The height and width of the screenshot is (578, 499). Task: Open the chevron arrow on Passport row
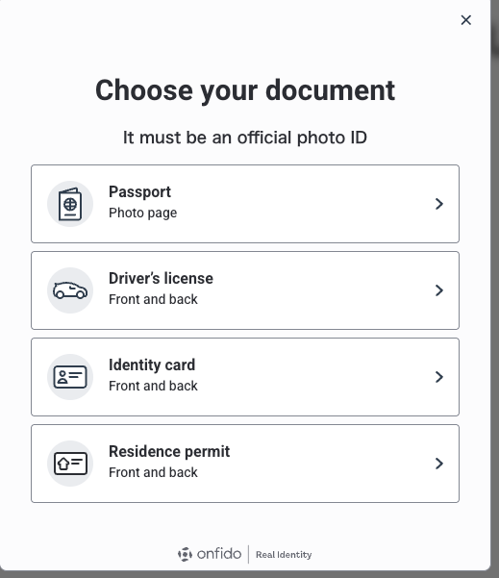coord(439,204)
